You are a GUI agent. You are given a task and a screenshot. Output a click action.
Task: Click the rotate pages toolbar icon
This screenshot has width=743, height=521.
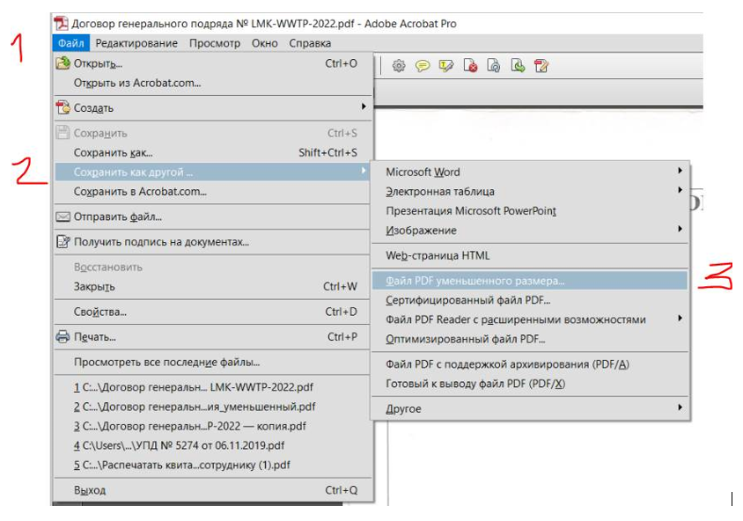(x=493, y=66)
